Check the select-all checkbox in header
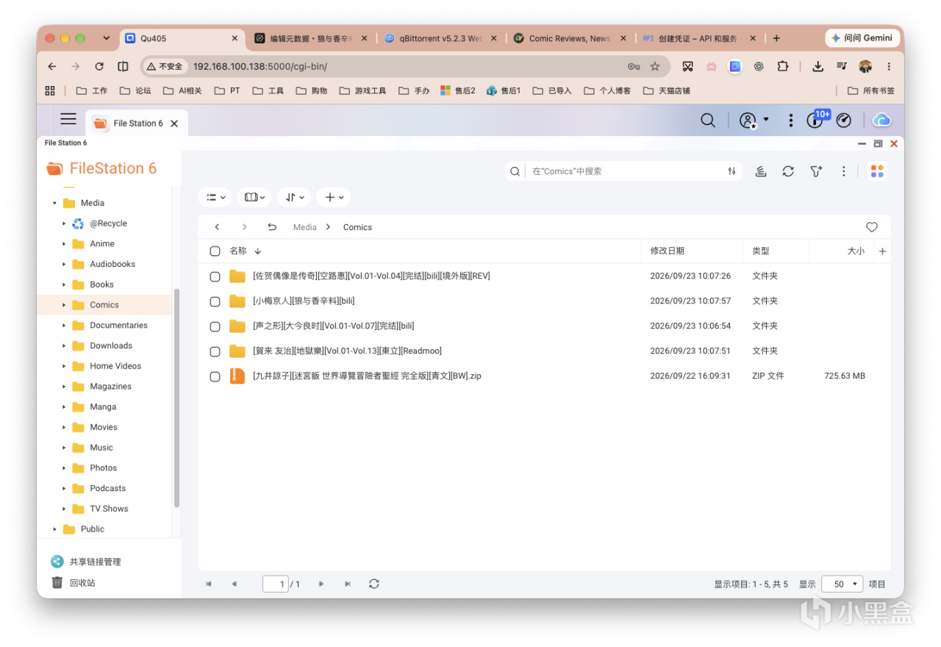The width and height of the screenshot is (941, 647). [215, 251]
